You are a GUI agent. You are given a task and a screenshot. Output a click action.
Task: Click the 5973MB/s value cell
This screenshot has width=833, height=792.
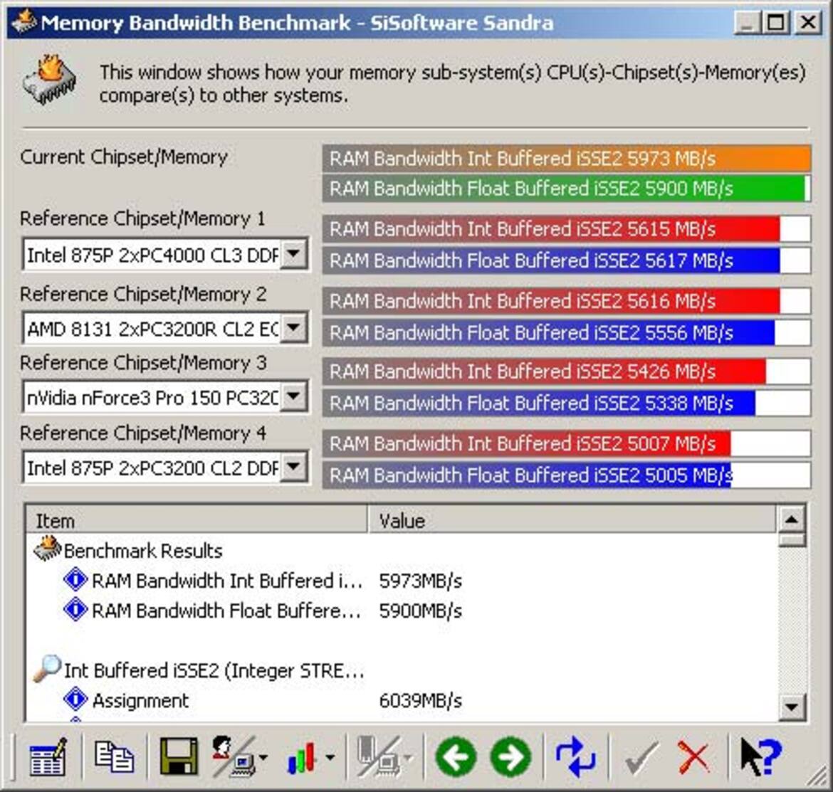coord(420,581)
